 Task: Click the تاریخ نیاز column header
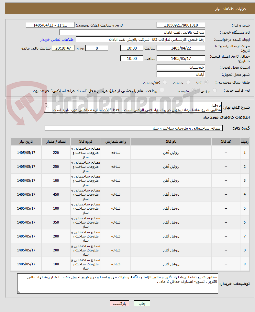pos(26,142)
